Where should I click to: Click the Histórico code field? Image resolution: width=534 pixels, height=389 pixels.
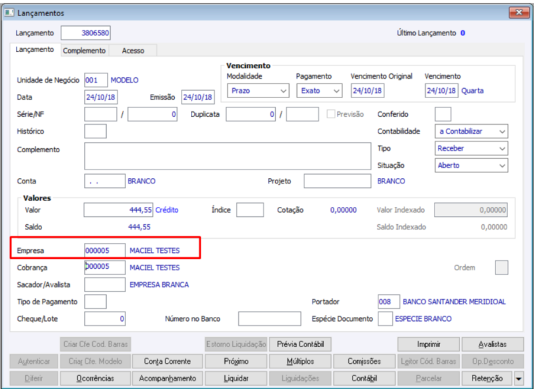(x=95, y=131)
